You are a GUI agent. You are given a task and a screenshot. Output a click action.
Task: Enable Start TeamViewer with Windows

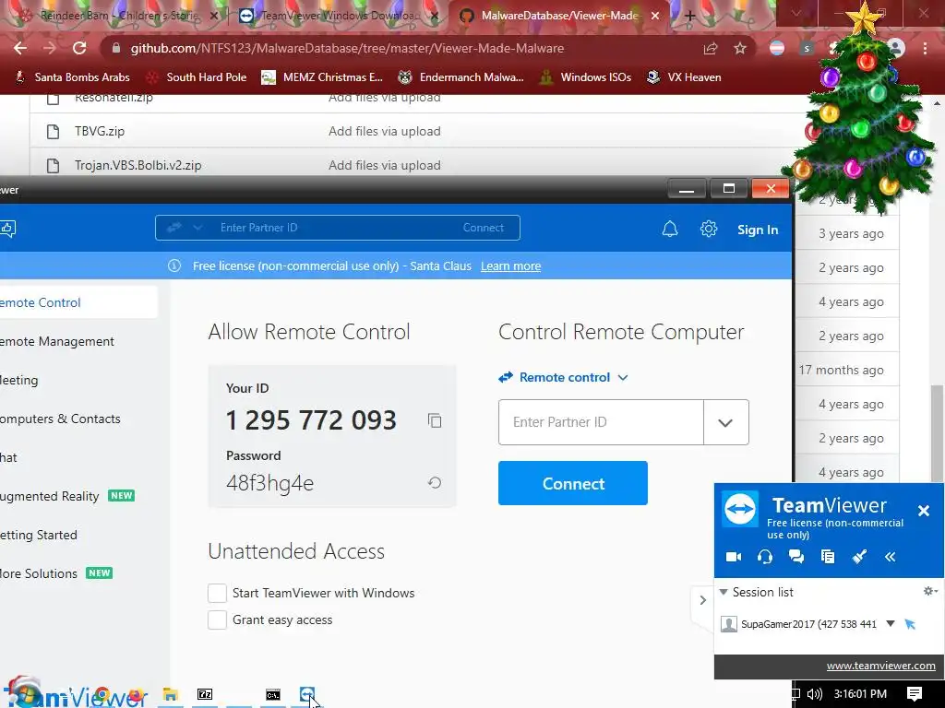pos(217,593)
